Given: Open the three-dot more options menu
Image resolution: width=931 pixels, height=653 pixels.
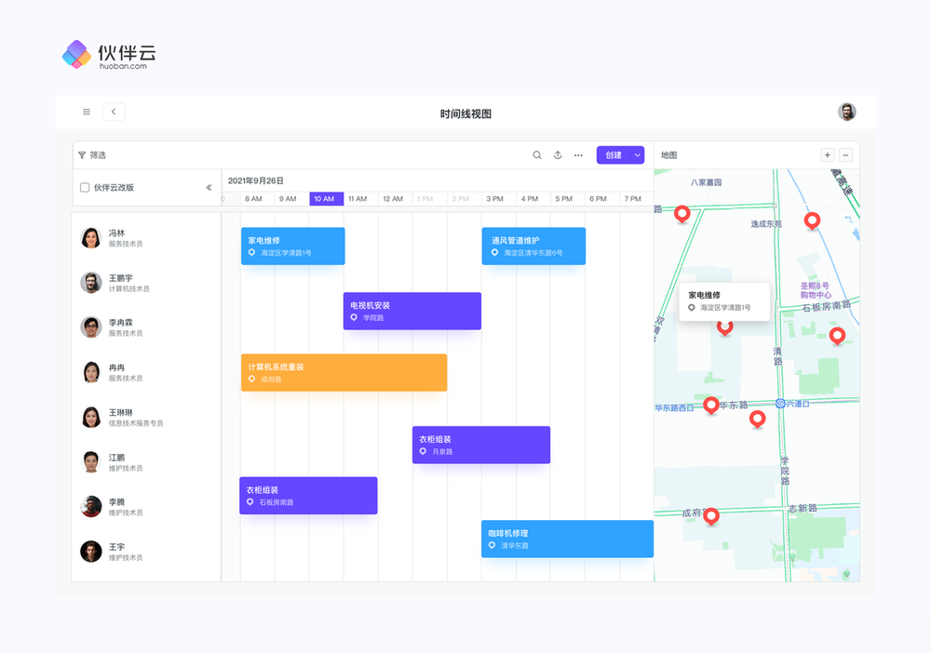Looking at the screenshot, I should coord(578,155).
